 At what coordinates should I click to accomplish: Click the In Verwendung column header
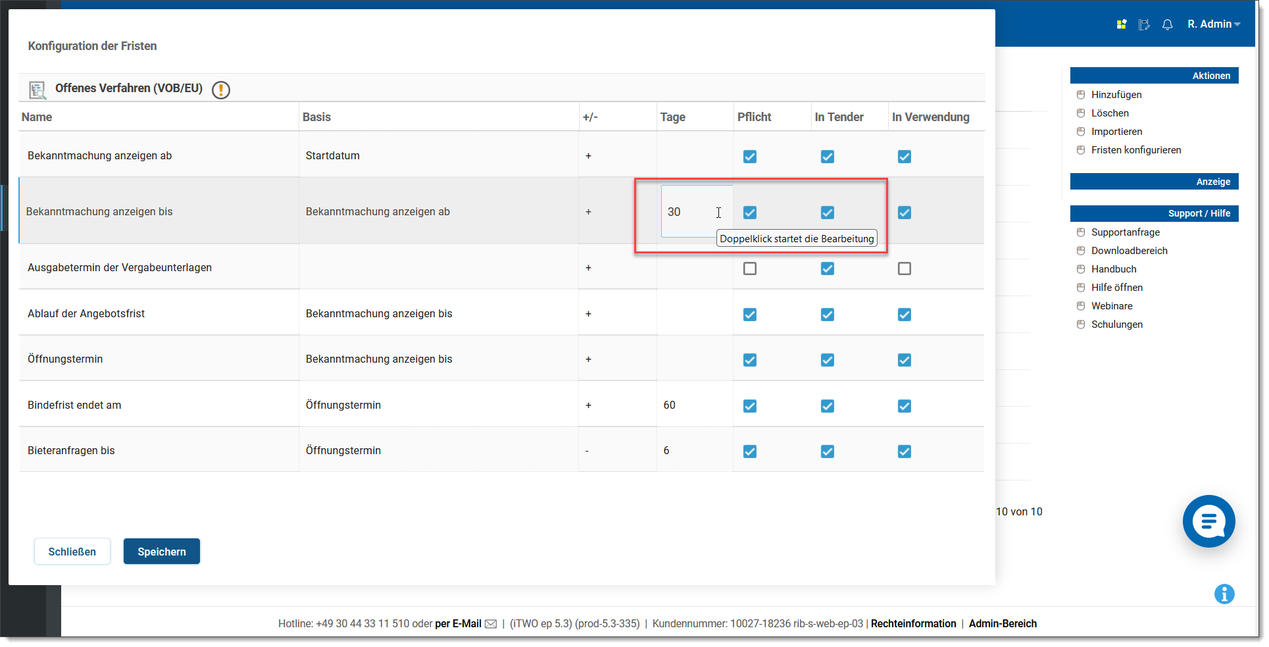pos(931,117)
